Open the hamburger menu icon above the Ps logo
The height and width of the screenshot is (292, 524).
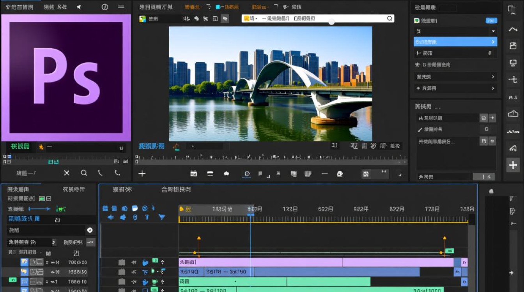click(121, 7)
